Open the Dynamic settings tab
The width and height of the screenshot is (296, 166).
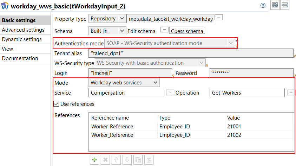[22, 39]
